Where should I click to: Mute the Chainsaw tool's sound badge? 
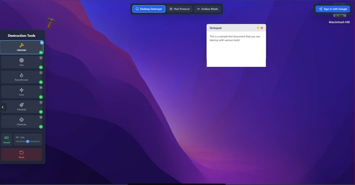pyautogui.click(x=41, y=127)
